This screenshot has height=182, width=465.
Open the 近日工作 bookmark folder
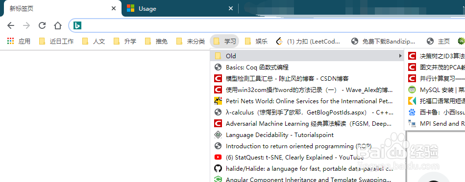click(56, 41)
